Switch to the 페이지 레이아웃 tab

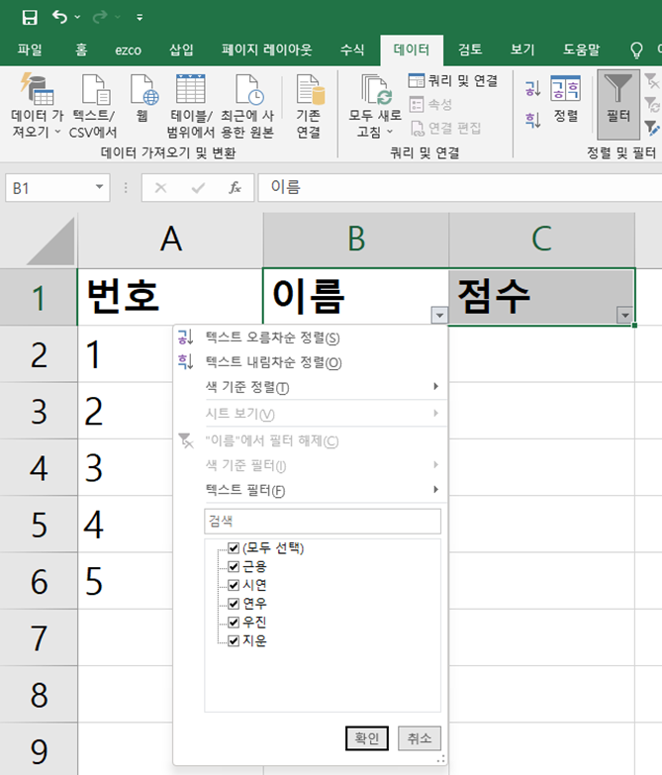[267, 49]
